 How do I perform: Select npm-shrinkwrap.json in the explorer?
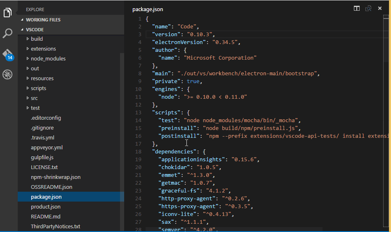point(55,177)
